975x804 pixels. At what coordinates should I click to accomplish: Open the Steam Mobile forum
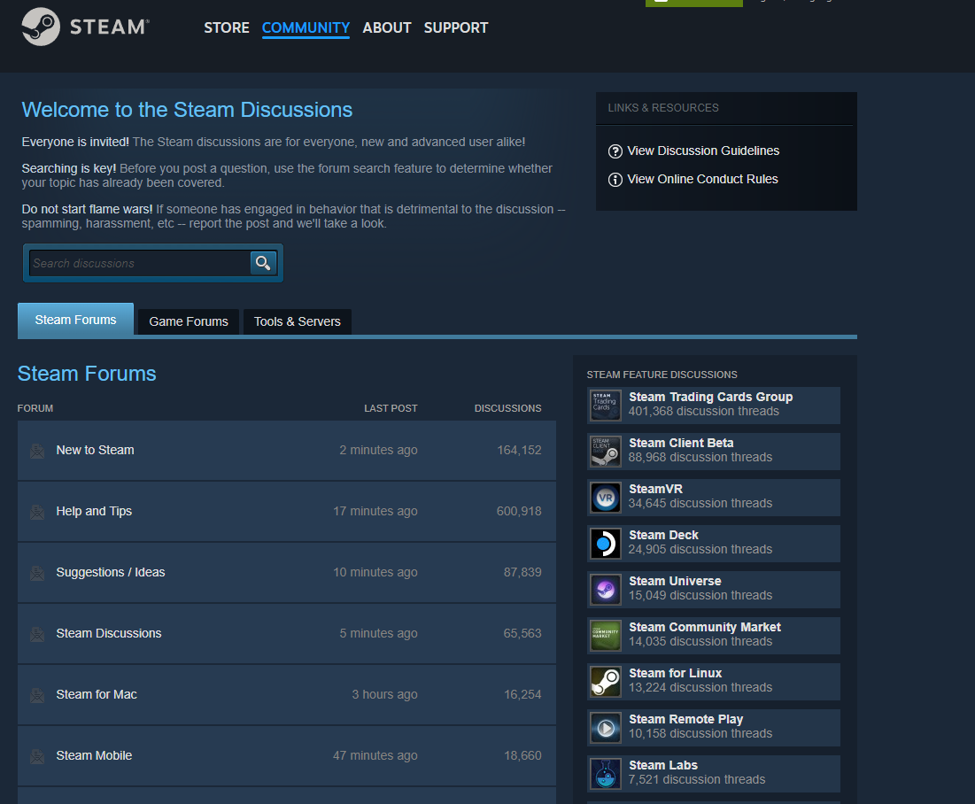pos(94,755)
